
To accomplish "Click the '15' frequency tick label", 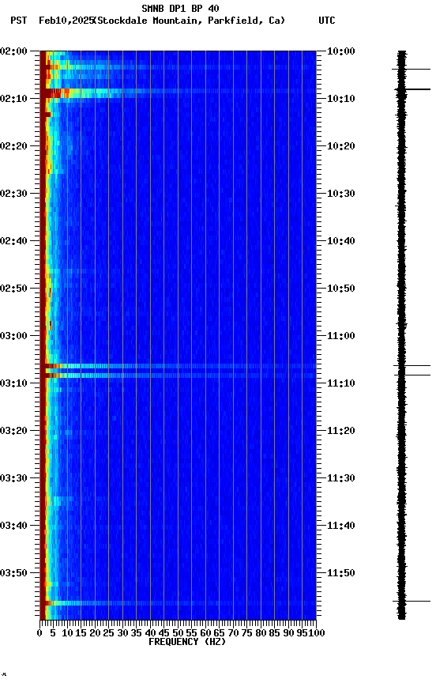I will coord(81,633).
